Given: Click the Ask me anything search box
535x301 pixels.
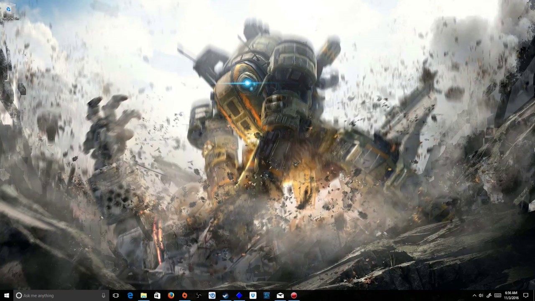Looking at the screenshot, I should (61, 296).
